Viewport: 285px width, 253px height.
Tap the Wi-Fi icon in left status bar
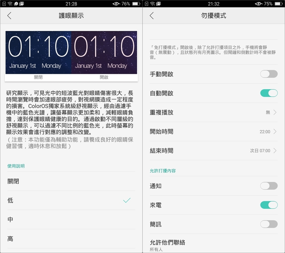click(x=10, y=4)
